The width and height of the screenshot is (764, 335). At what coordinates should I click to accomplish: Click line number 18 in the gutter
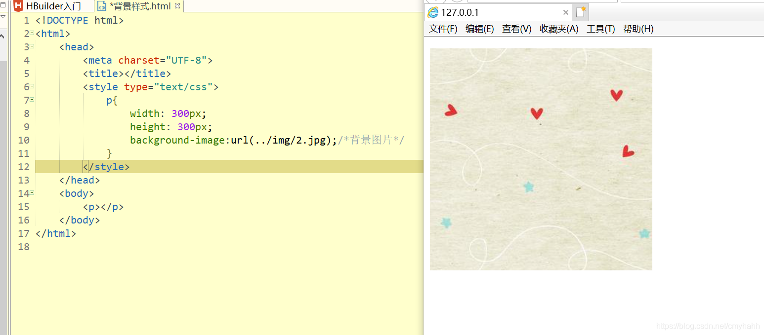tap(24, 247)
